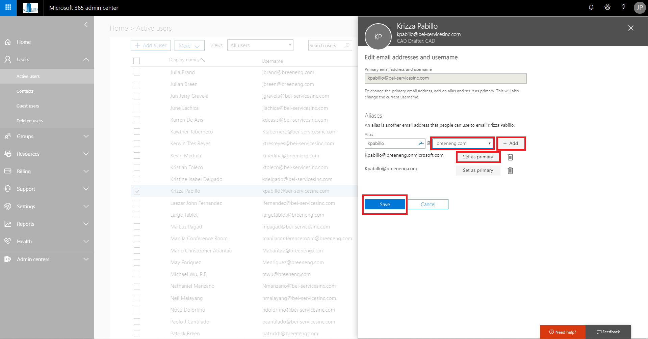This screenshot has height=339, width=648.
Task: Set Kpabillo@breeneng.onmicrosoft.com as primary
Action: coord(478,157)
